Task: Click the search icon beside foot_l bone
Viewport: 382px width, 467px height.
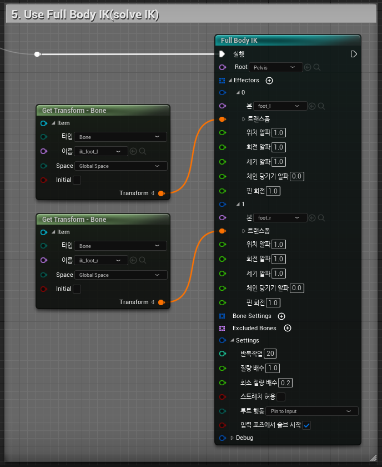Action: [321, 106]
